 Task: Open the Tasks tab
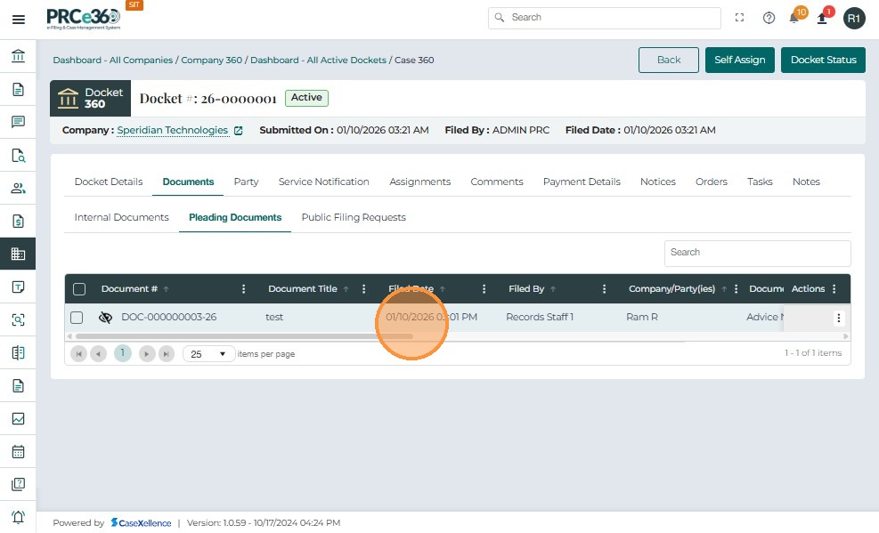tap(760, 182)
